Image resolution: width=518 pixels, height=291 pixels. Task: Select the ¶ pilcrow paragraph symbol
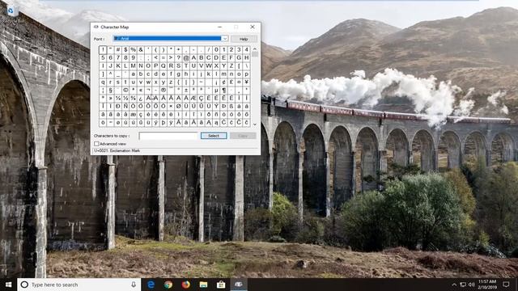pyautogui.click(x=224, y=90)
